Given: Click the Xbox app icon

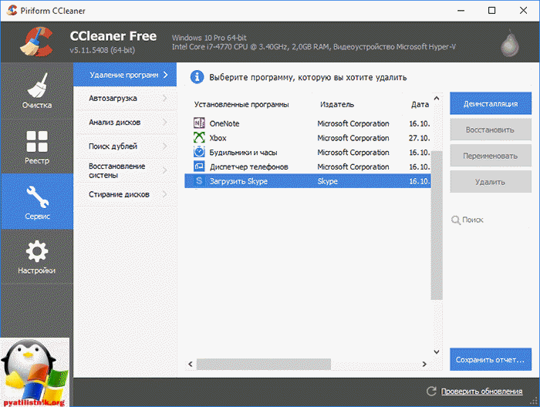Looking at the screenshot, I should (x=199, y=138).
